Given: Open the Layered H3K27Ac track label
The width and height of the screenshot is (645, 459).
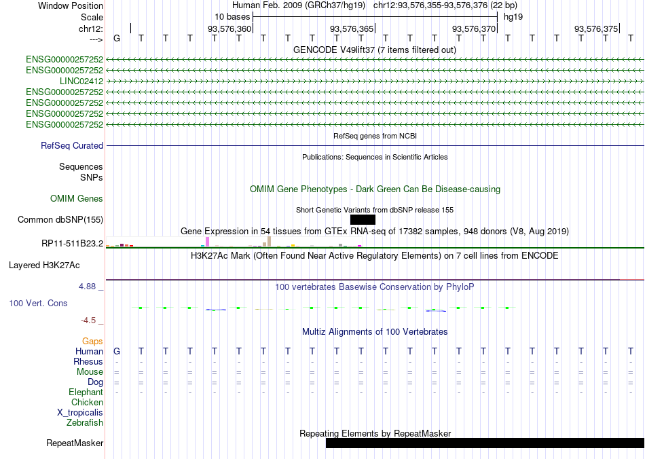Looking at the screenshot, I should coord(44,265).
